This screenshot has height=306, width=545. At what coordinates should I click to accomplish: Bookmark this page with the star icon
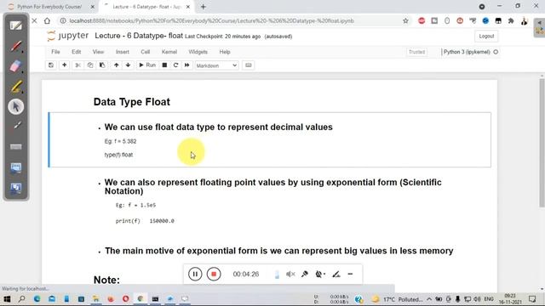405,20
